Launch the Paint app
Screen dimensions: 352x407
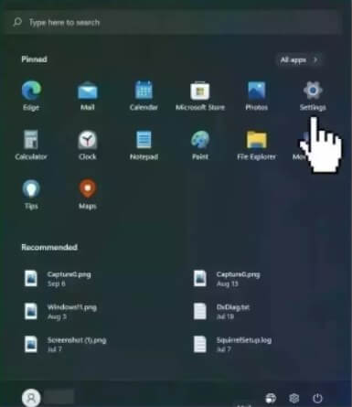pos(200,145)
